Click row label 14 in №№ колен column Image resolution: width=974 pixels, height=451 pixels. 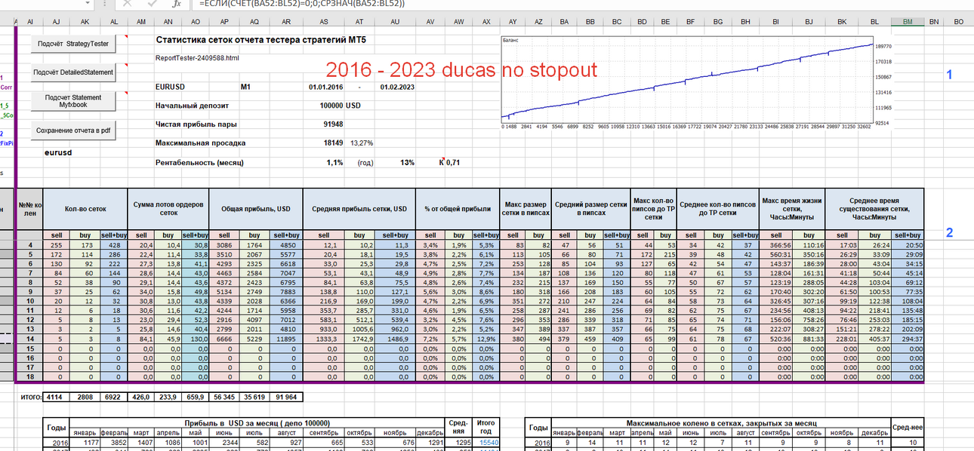click(29, 339)
